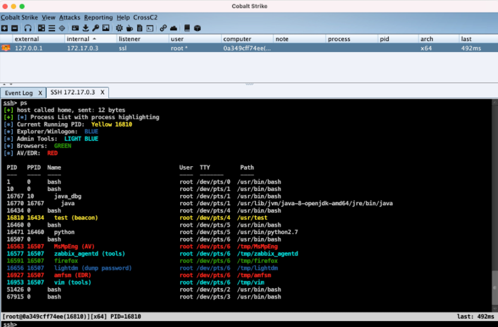Click the cloud manage web server icon
The image size is (498, 327).
[x=174, y=28]
